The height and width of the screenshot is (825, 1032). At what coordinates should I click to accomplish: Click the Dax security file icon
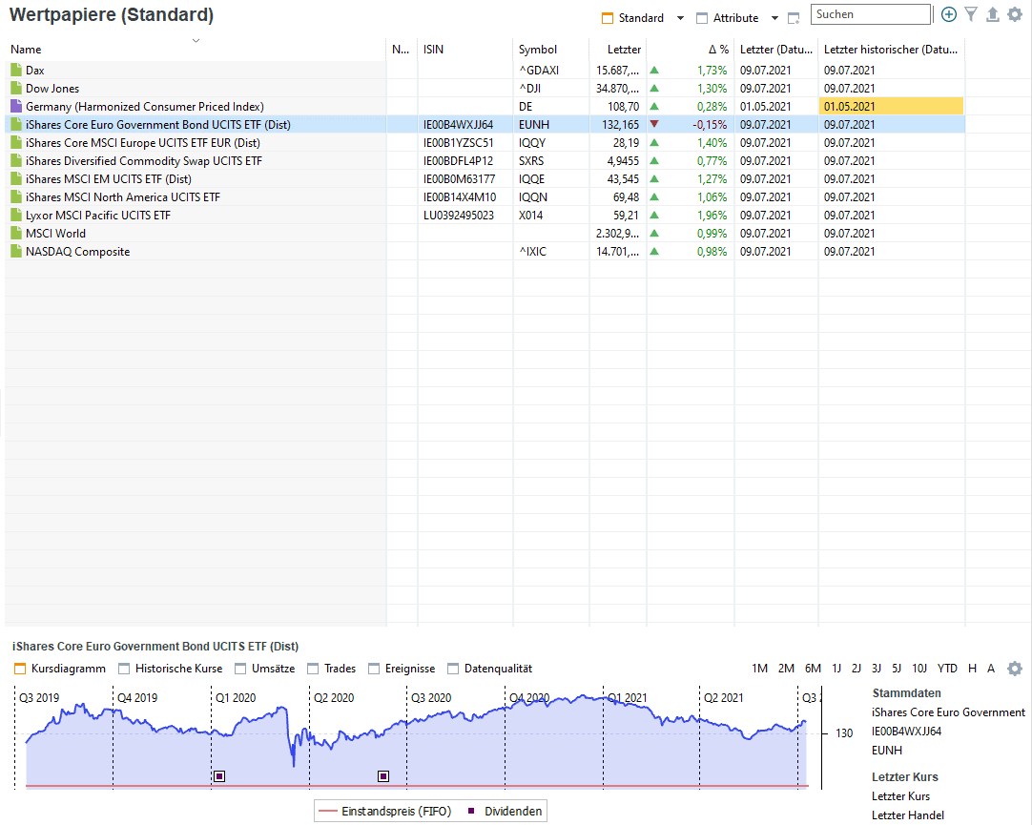tap(16, 70)
